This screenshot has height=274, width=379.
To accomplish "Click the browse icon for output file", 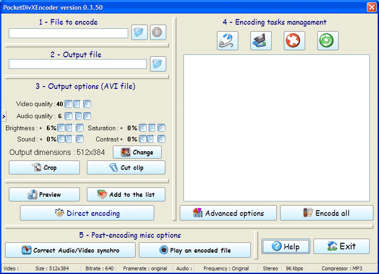I will (x=158, y=64).
